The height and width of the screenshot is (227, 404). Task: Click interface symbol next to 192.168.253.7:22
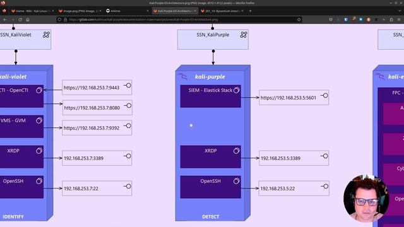[128, 187]
